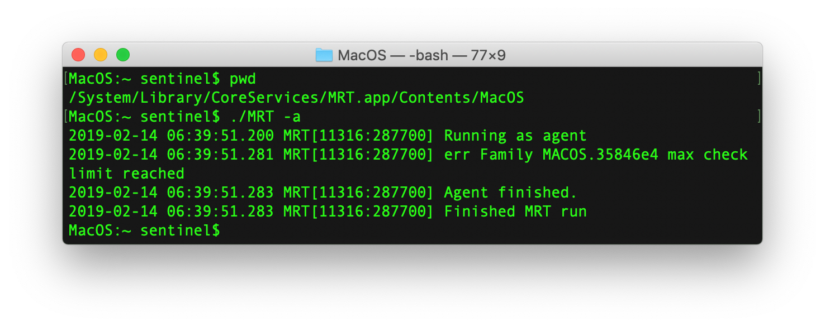The width and height of the screenshot is (825, 327).
Task: Close the Terminal window with the red button
Action: click(x=78, y=55)
